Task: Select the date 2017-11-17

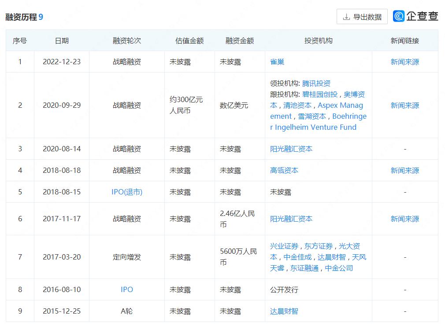Action: click(62, 219)
